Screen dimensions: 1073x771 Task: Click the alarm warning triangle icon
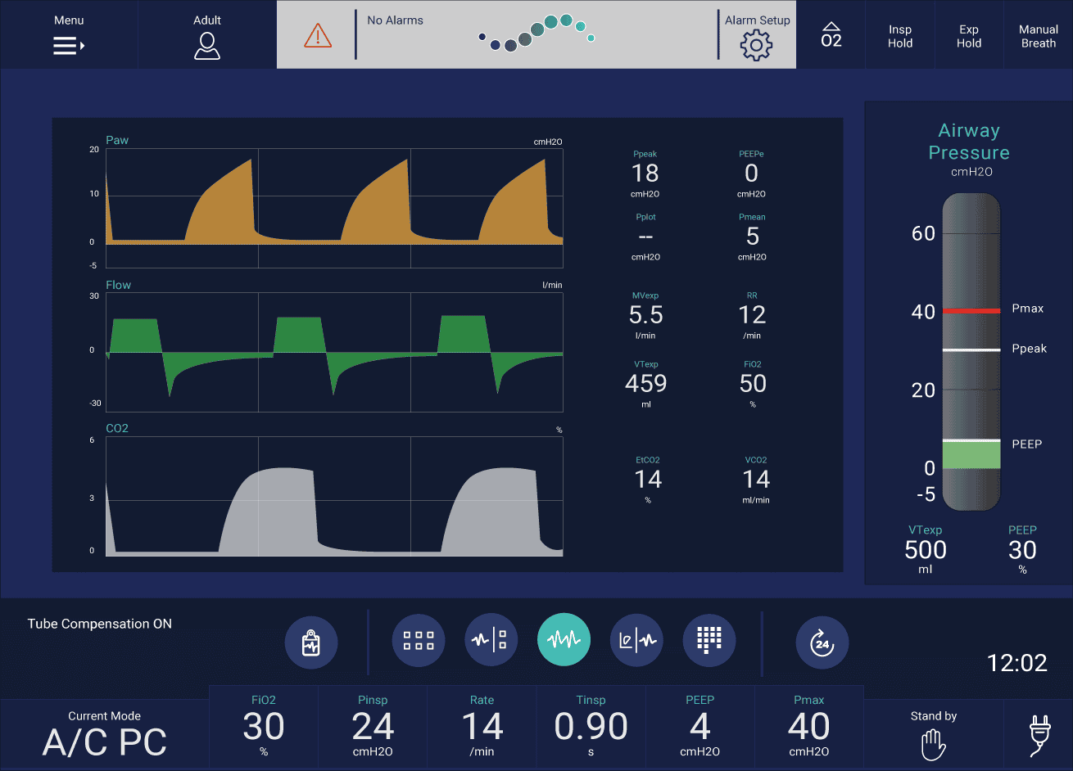(x=317, y=35)
